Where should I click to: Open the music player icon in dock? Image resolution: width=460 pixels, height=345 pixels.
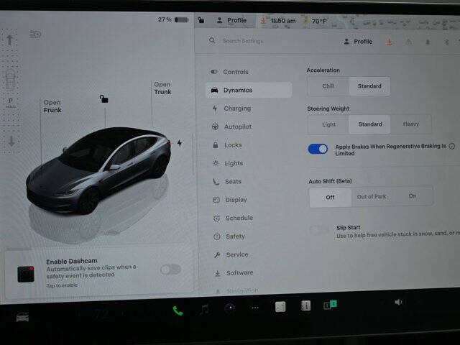coord(204,309)
